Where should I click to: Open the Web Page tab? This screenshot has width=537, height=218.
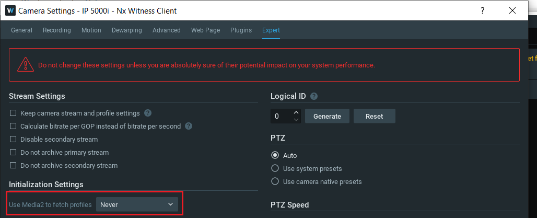pos(205,30)
